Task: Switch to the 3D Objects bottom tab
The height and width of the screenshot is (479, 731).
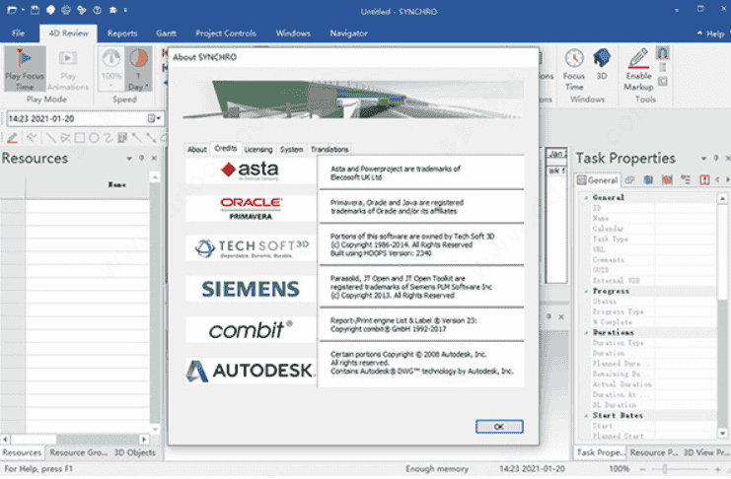Action: [136, 452]
